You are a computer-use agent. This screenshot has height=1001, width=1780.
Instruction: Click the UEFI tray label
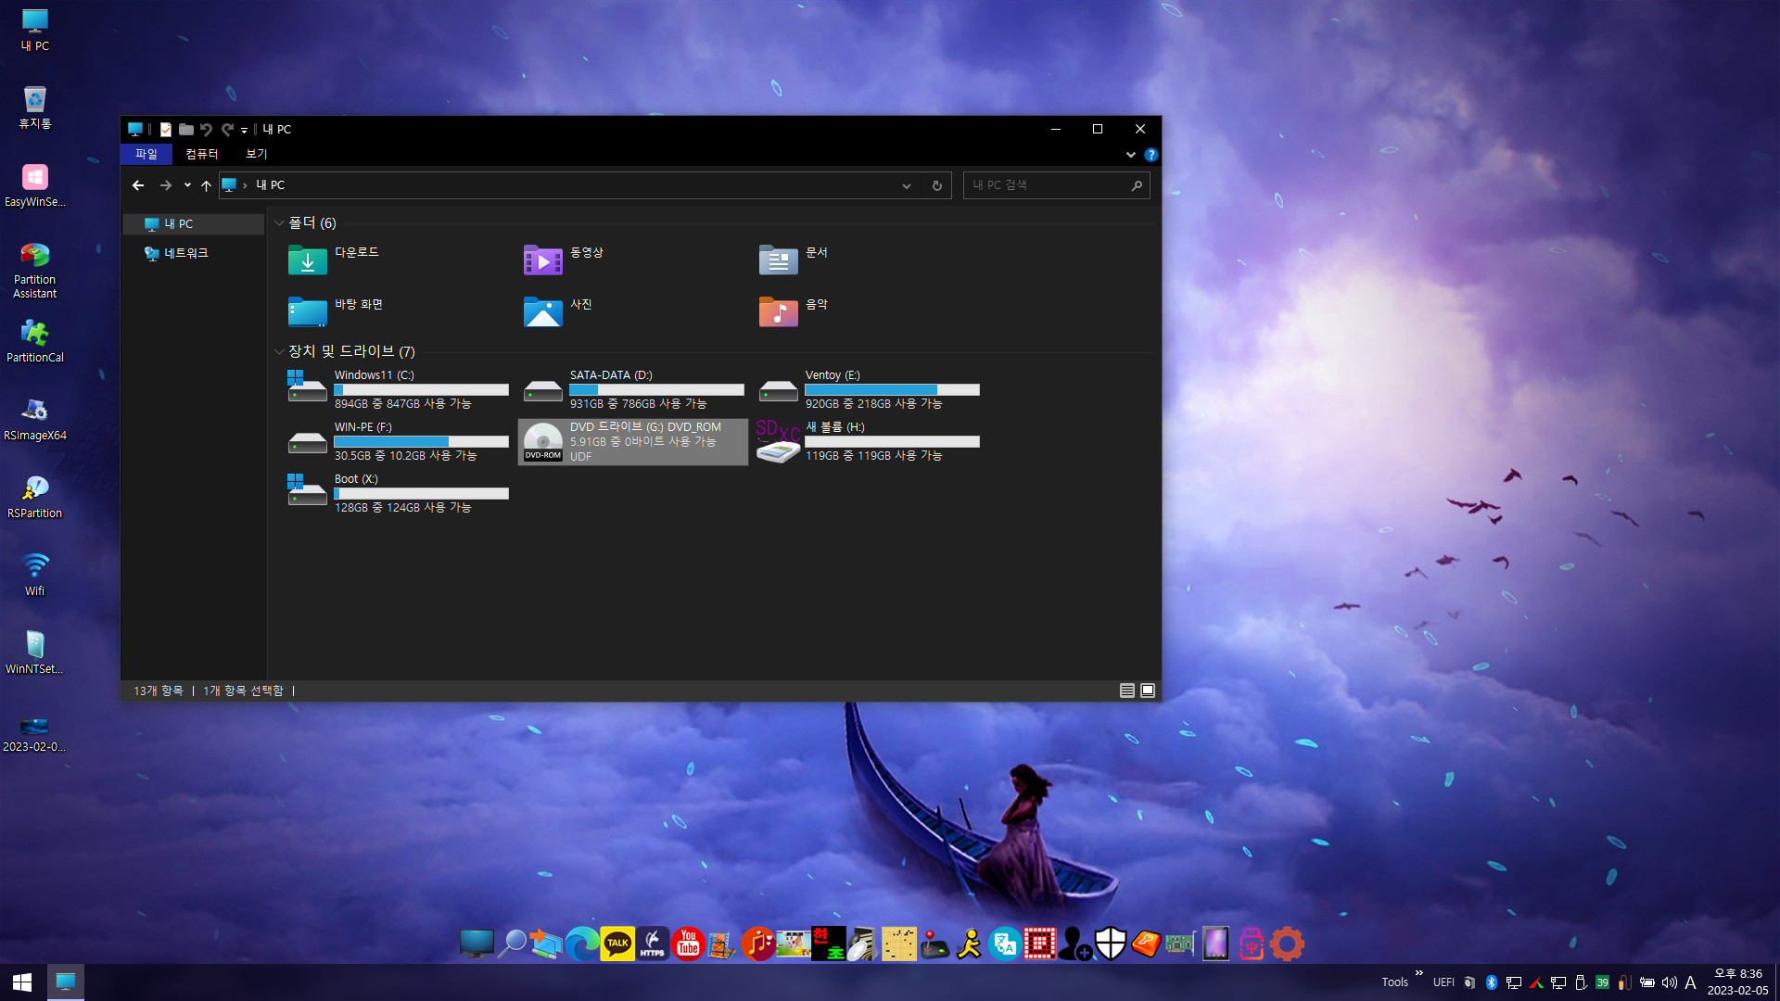coord(1443,982)
